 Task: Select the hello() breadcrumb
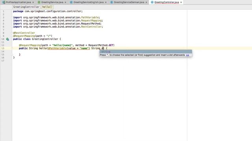[x=47, y=7]
